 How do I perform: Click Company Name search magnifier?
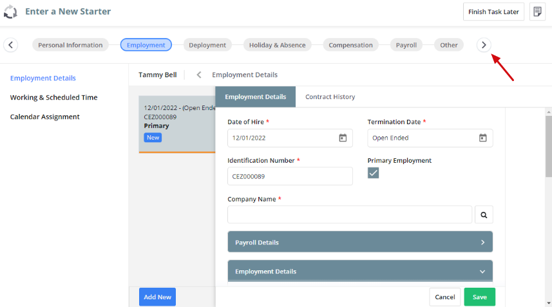(484, 214)
